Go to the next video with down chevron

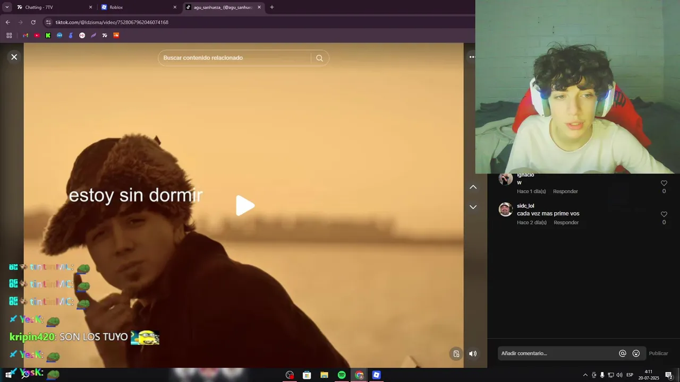(x=473, y=207)
